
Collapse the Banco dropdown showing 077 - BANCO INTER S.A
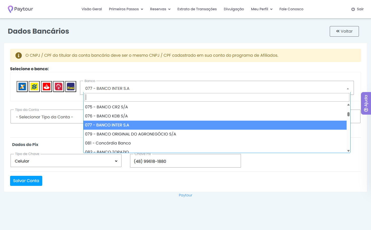click(x=217, y=88)
